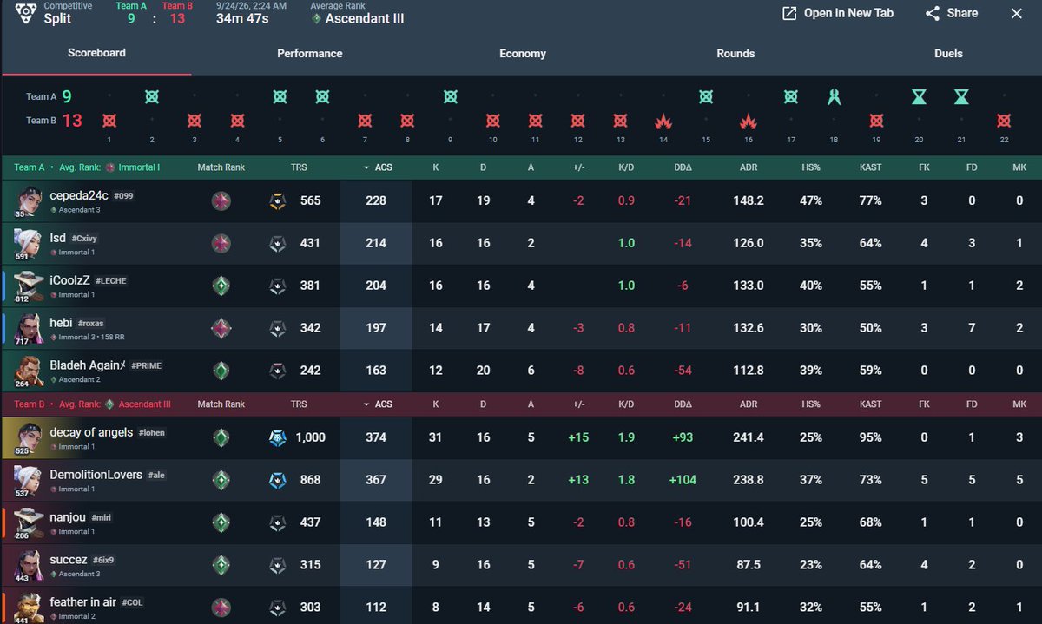Open decay of angels player profile
The height and width of the screenshot is (624, 1042).
click(91, 432)
